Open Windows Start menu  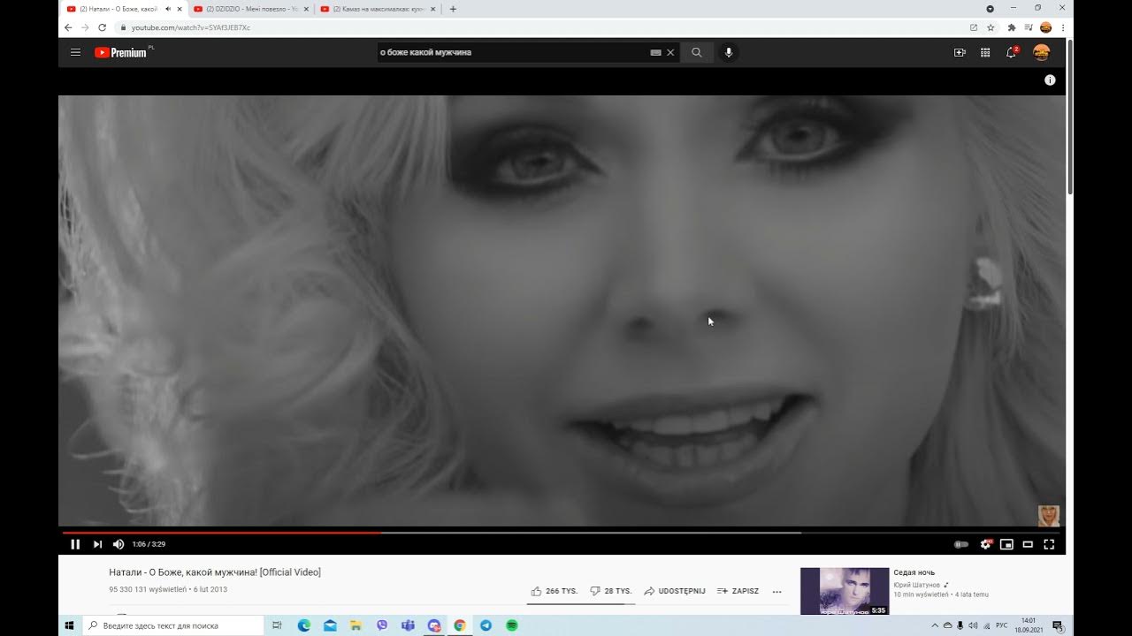(x=69, y=625)
